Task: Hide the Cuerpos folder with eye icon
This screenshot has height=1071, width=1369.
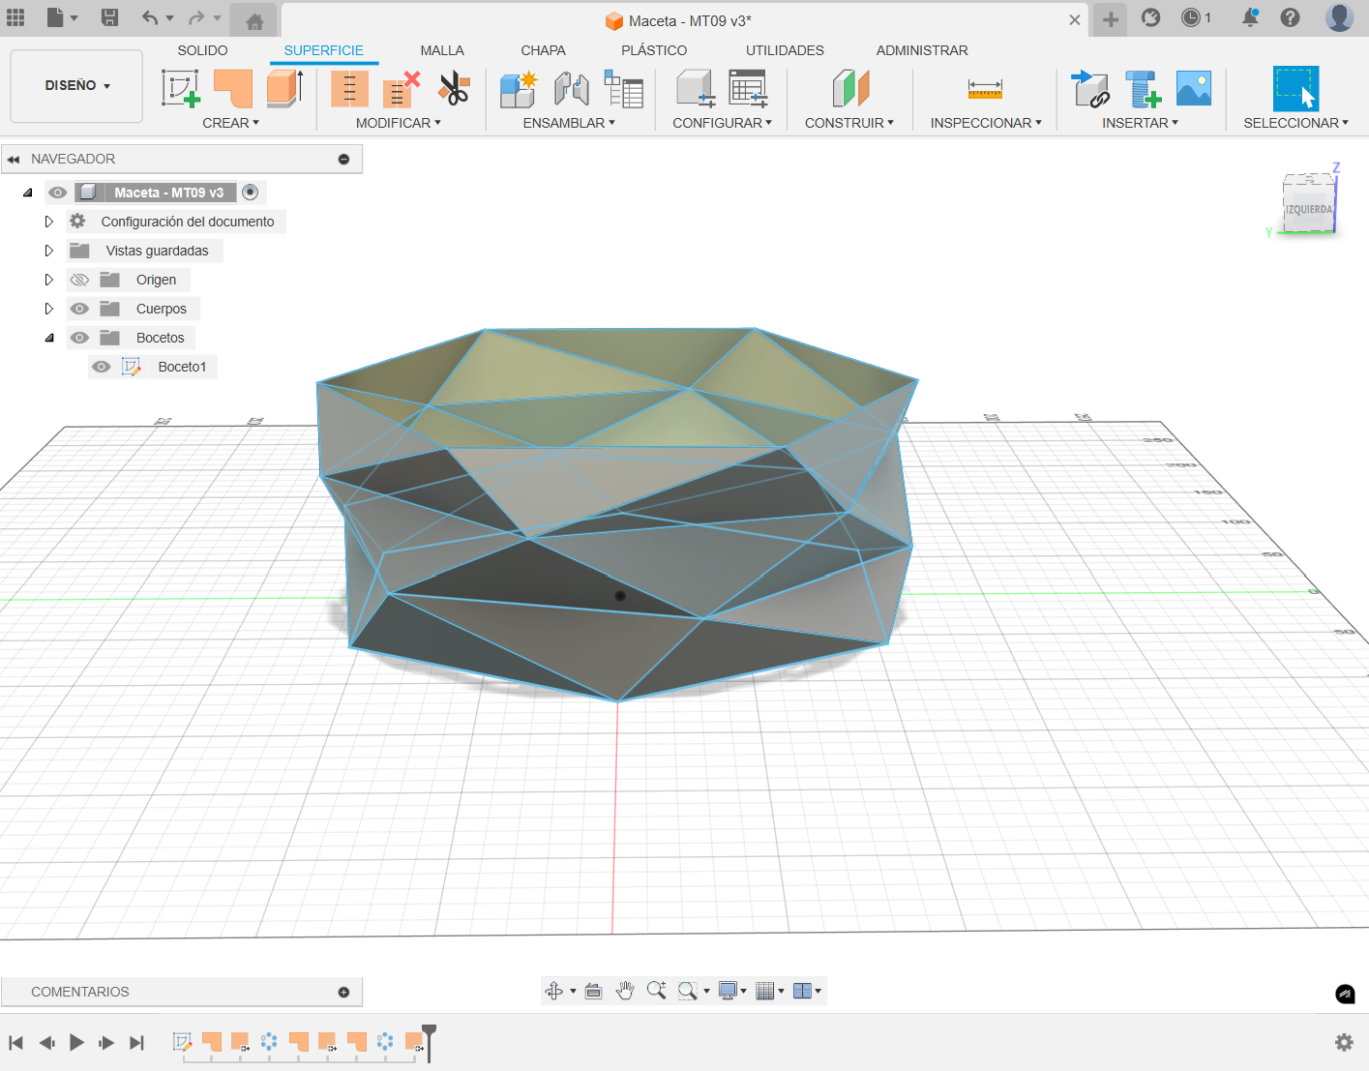Action: (x=79, y=309)
